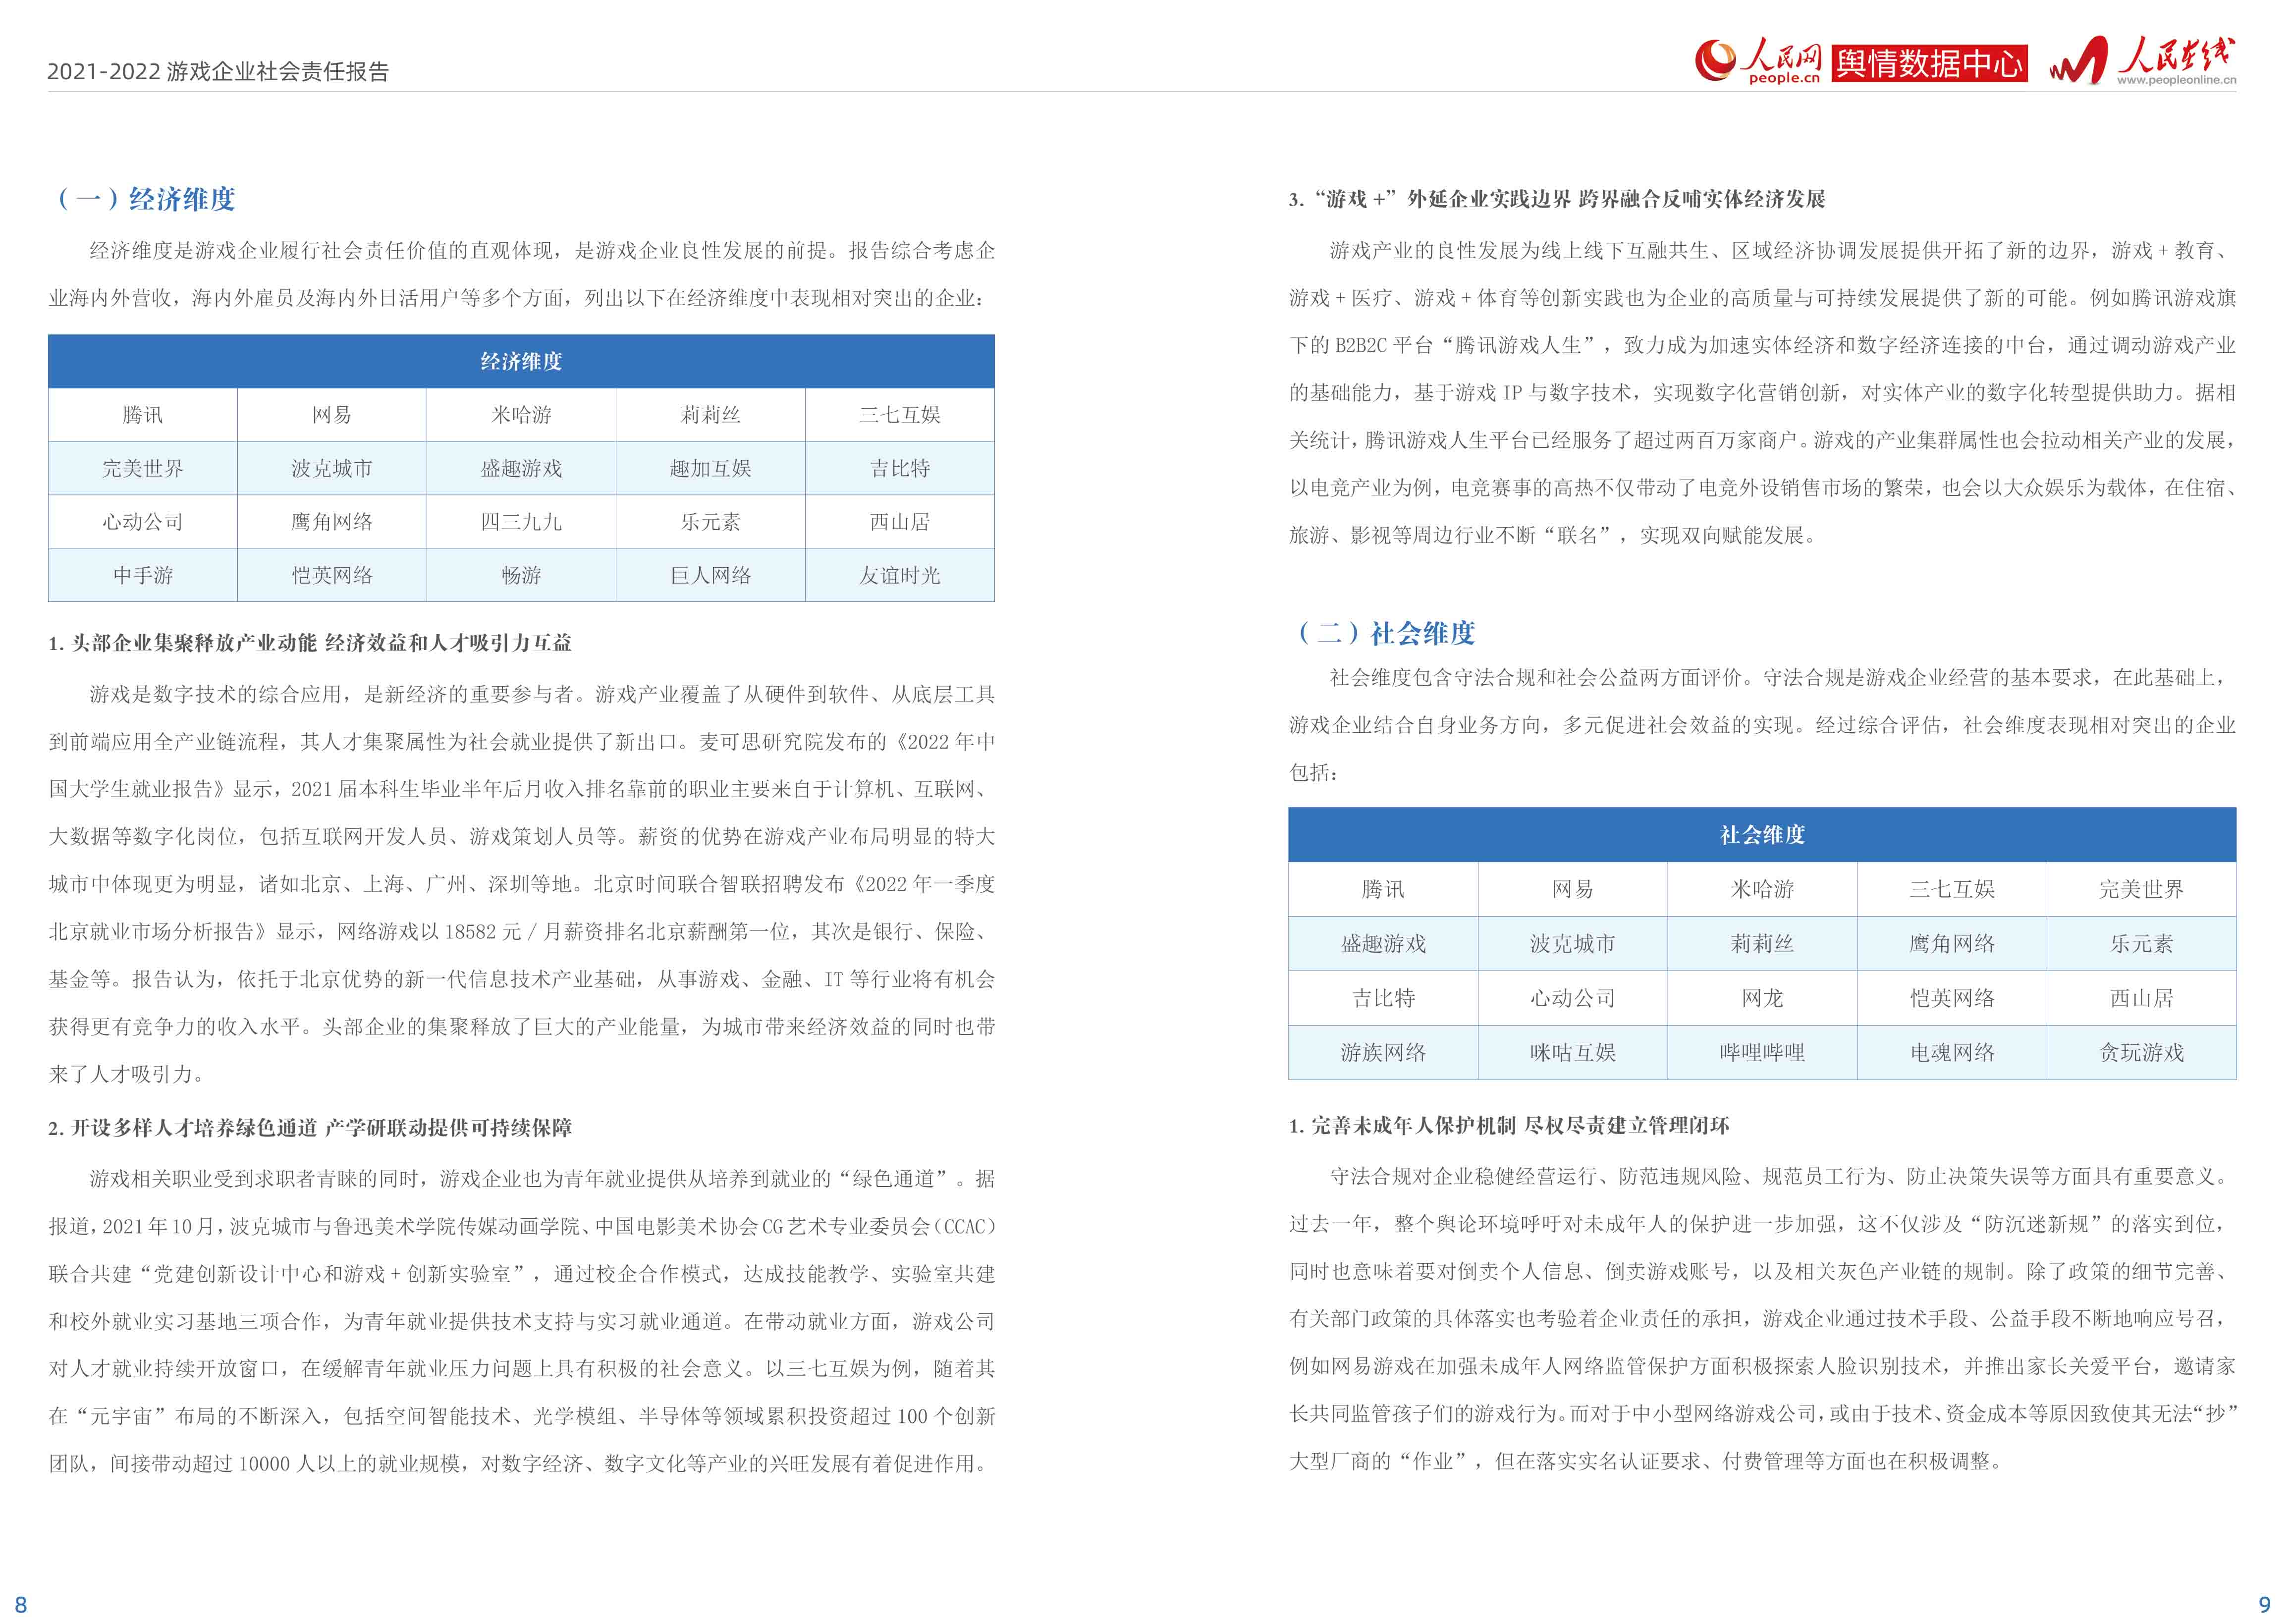The image size is (2292, 1624).
Task: Select the 趣加互娱 table cell
Action: [711, 468]
